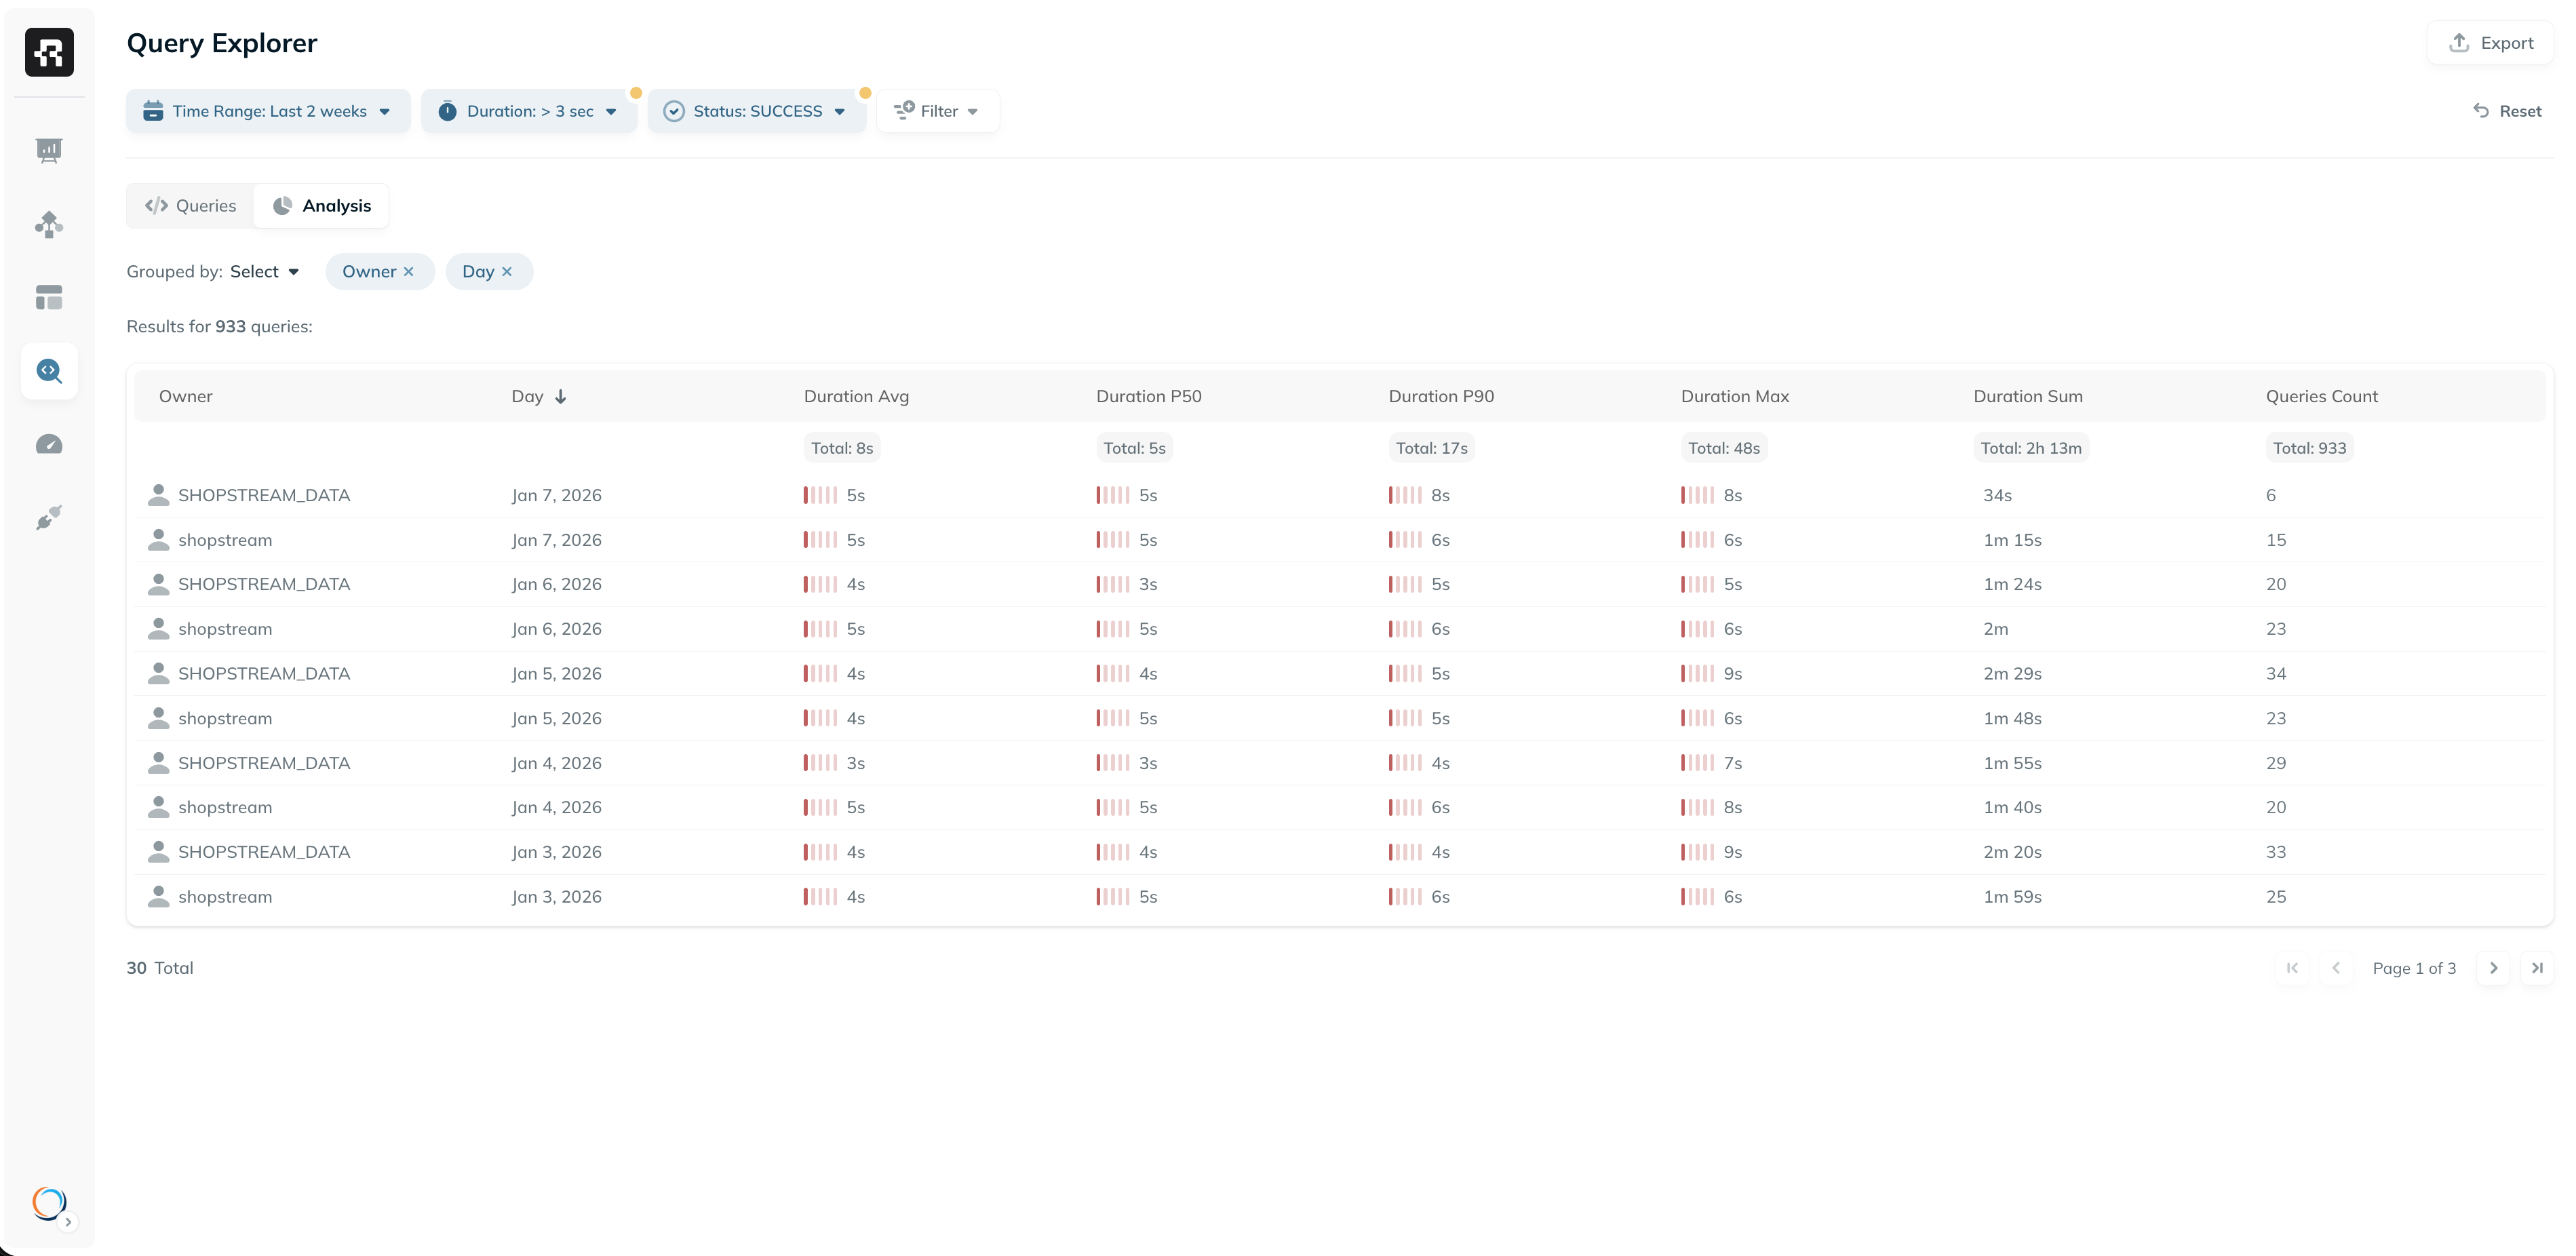Remove the Day grouping chip
The image size is (2576, 1256).
coord(507,272)
